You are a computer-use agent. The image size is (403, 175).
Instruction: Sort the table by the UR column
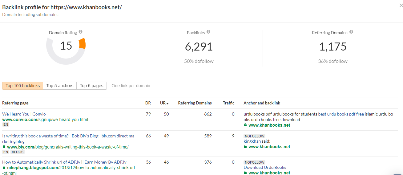[164, 103]
